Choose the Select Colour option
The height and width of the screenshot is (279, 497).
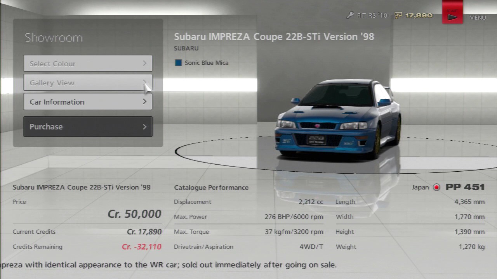tap(88, 64)
